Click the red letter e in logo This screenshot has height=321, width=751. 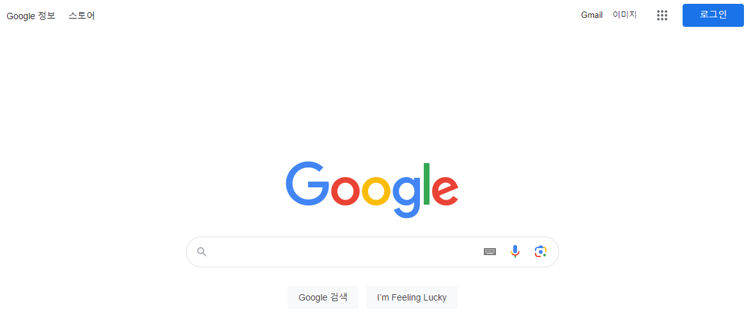pyautogui.click(x=445, y=191)
